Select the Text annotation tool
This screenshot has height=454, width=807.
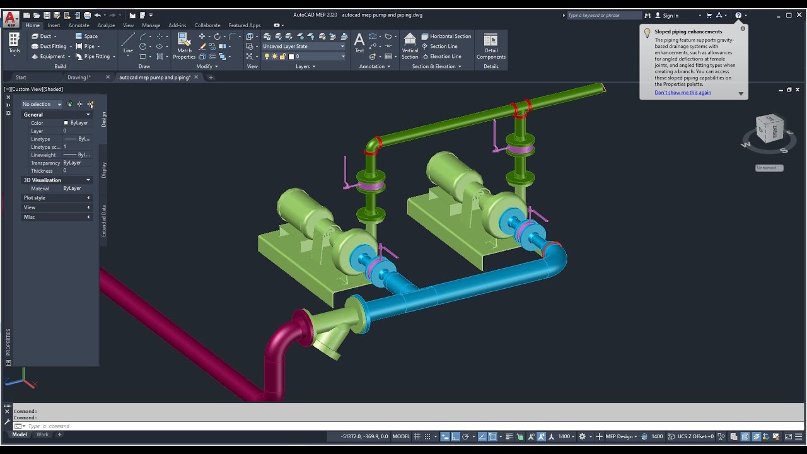pyautogui.click(x=359, y=44)
